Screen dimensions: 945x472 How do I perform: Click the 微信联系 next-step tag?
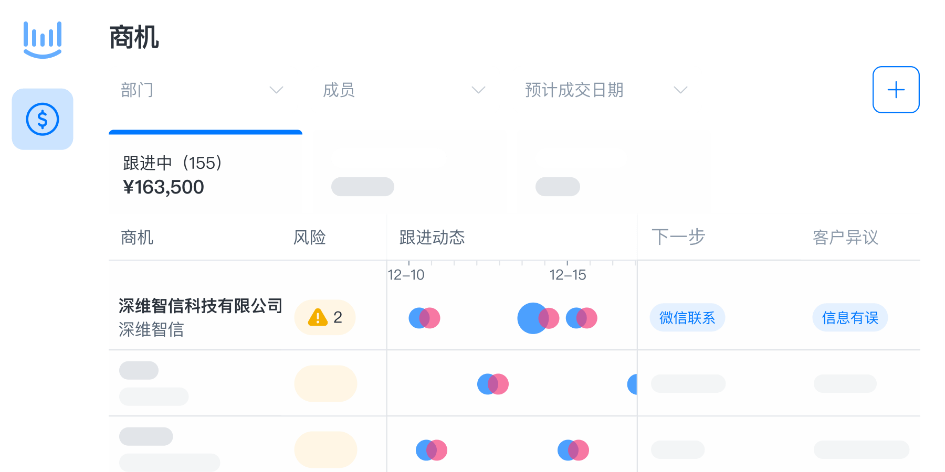pyautogui.click(x=687, y=317)
